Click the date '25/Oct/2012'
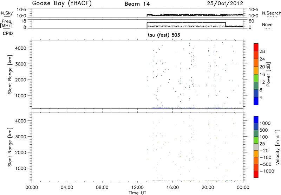Viewport: 281px width, 195px height. [x=225, y=4]
